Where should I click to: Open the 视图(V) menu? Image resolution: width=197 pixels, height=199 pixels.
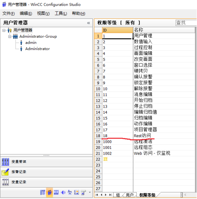[x=43, y=14]
